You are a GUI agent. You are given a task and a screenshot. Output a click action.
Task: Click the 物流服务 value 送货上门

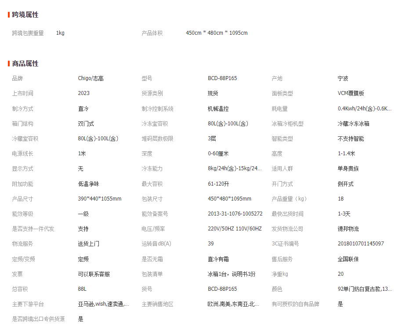(x=88, y=244)
